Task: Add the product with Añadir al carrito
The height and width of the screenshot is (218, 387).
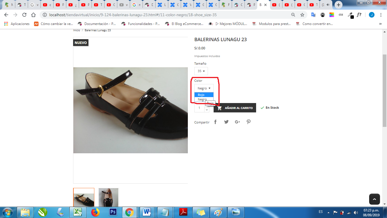Action: (x=235, y=108)
